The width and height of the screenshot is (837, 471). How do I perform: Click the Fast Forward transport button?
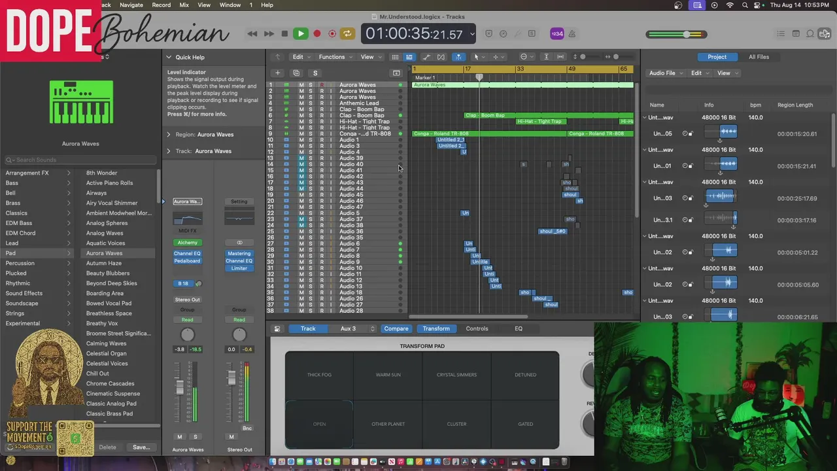coord(269,33)
